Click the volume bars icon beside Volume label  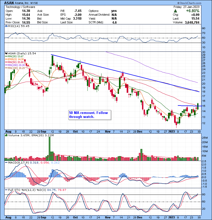(6, 135)
